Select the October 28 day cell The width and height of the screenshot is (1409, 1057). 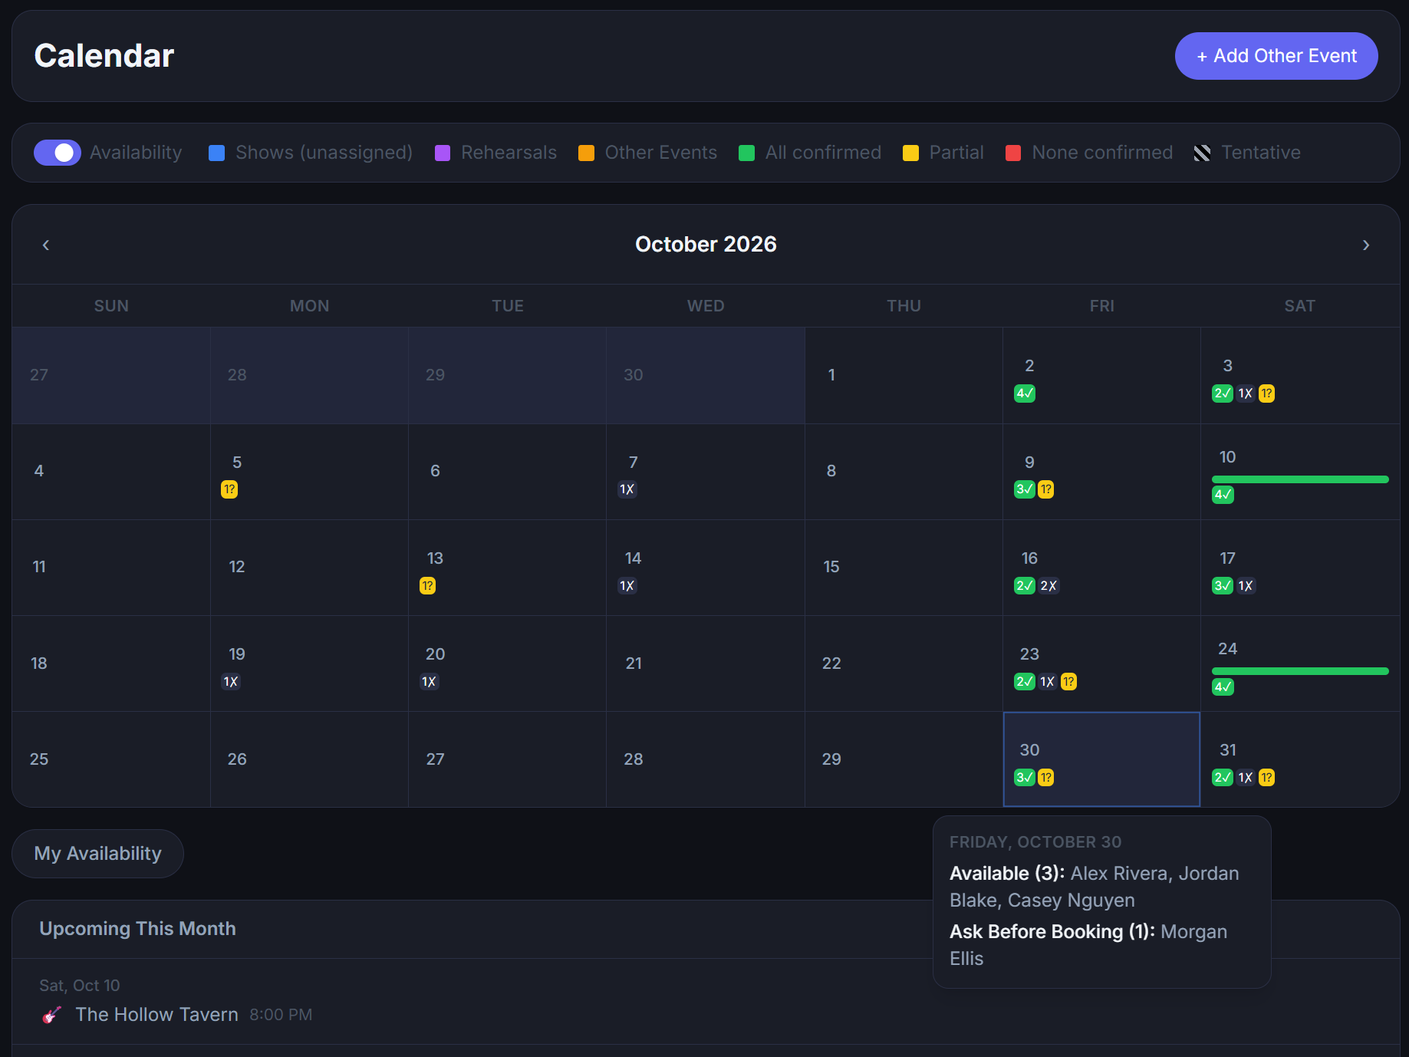706,759
